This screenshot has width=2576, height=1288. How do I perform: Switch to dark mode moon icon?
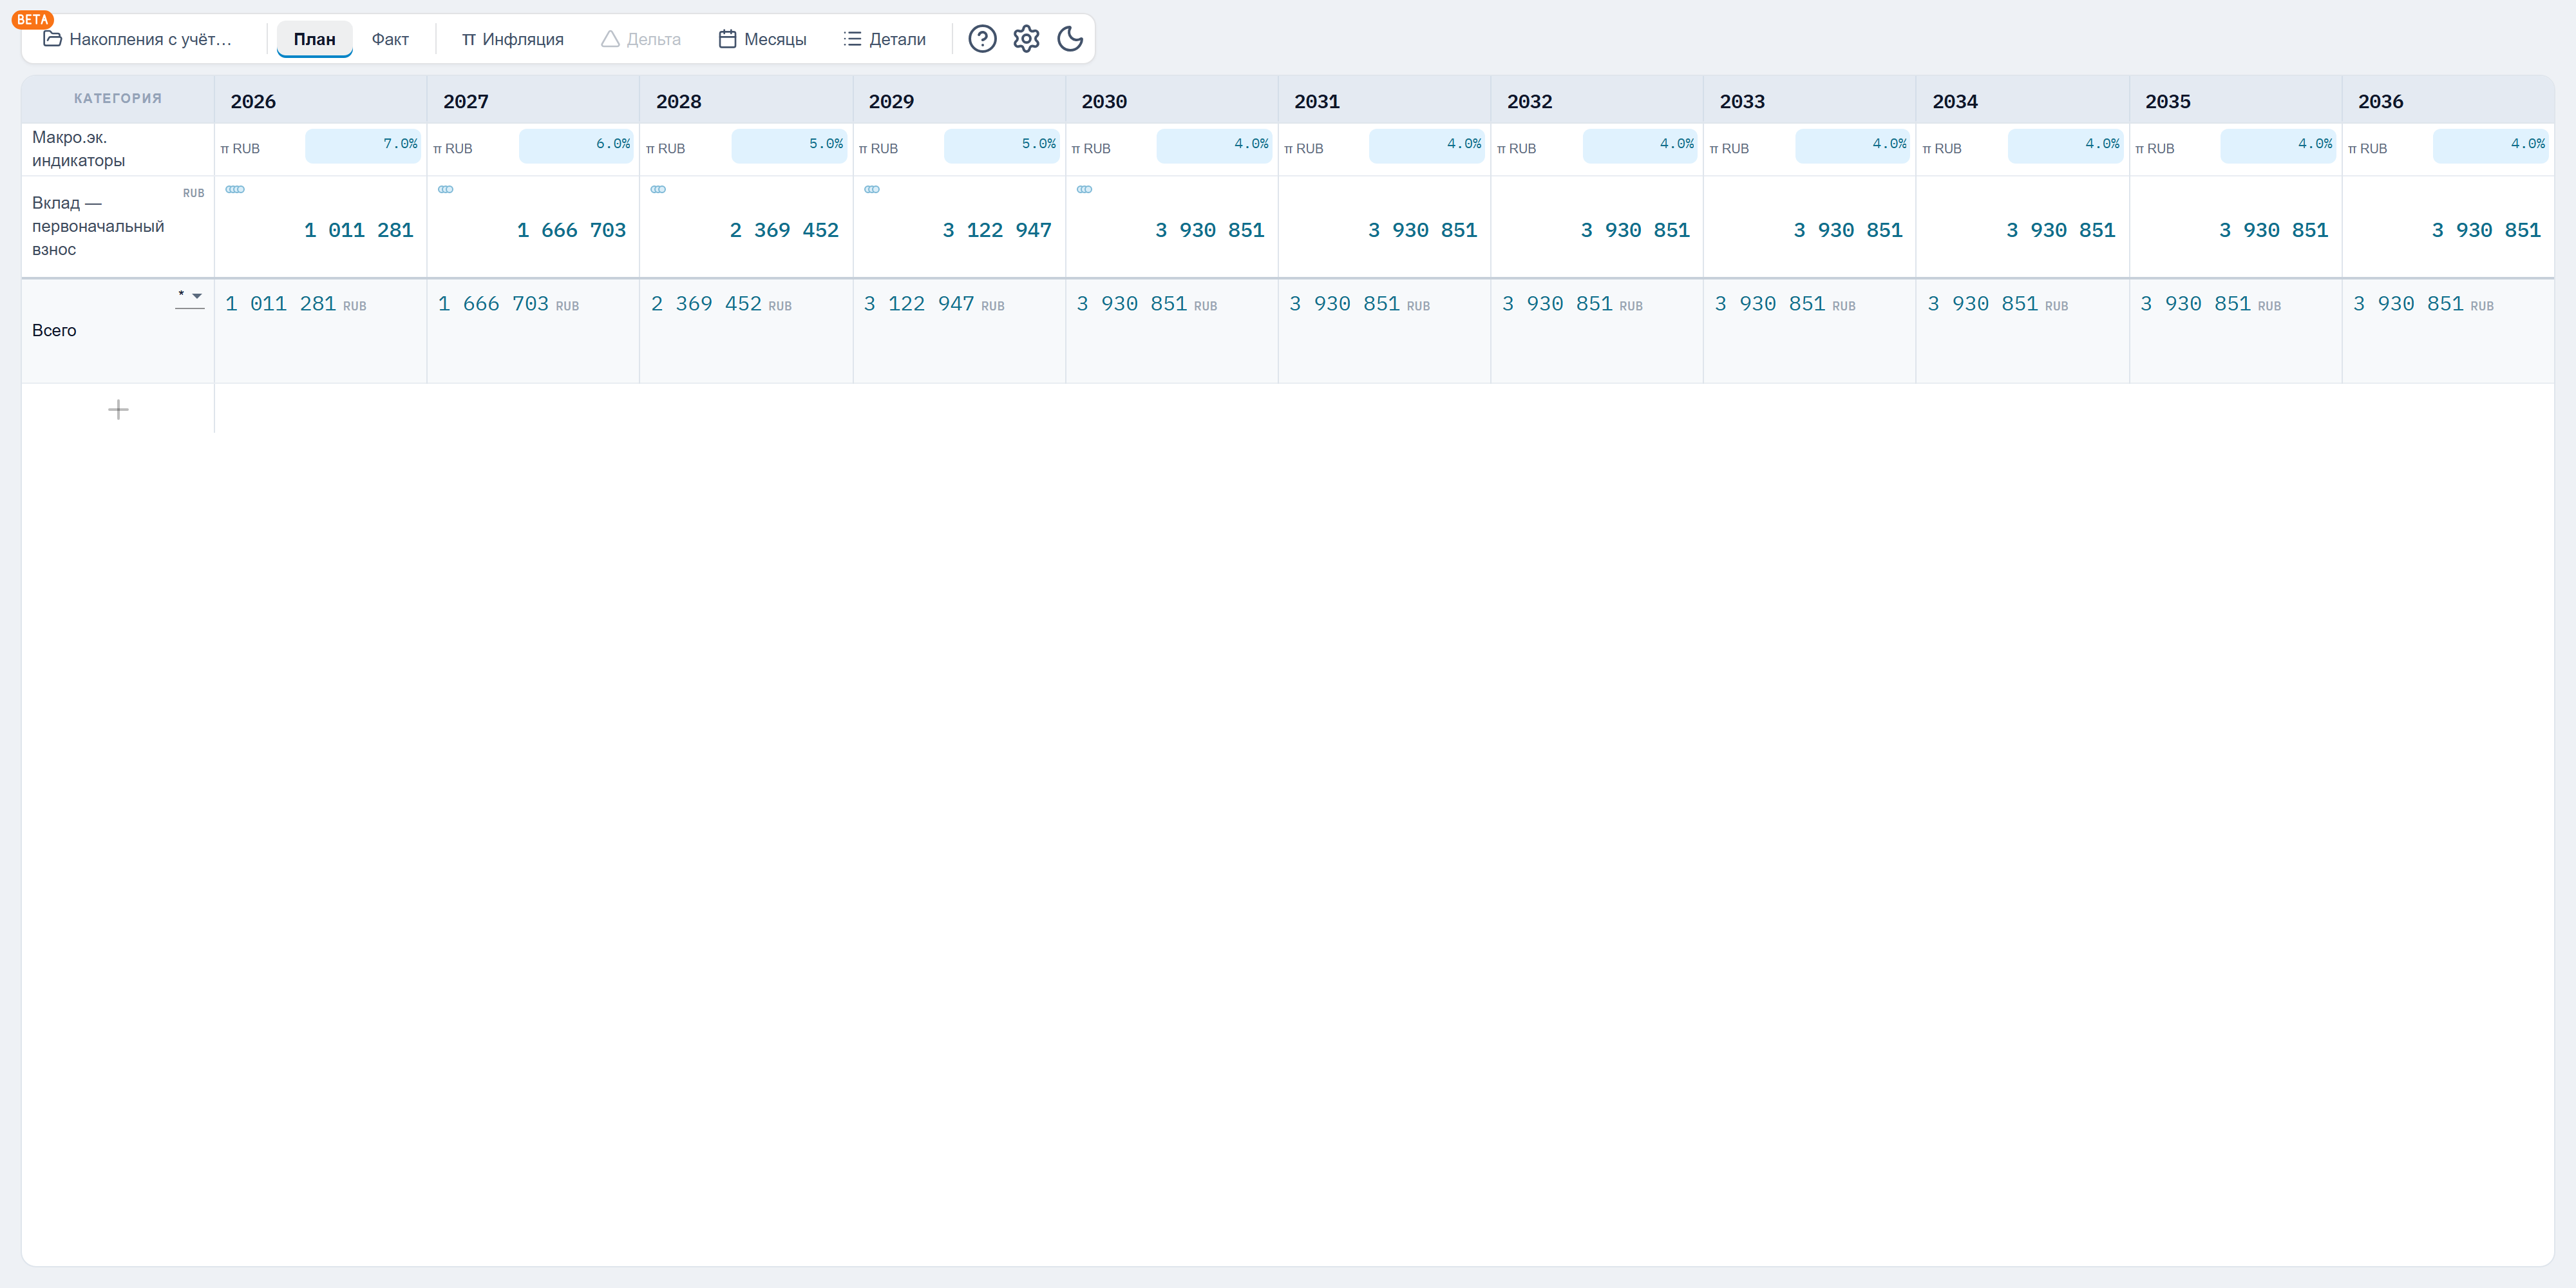click(x=1070, y=39)
